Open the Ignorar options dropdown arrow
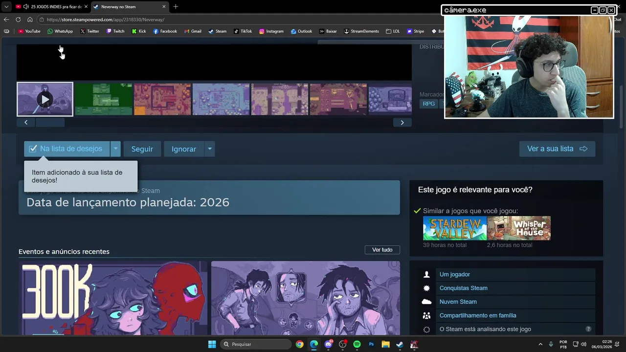The image size is (626, 352). (x=209, y=149)
